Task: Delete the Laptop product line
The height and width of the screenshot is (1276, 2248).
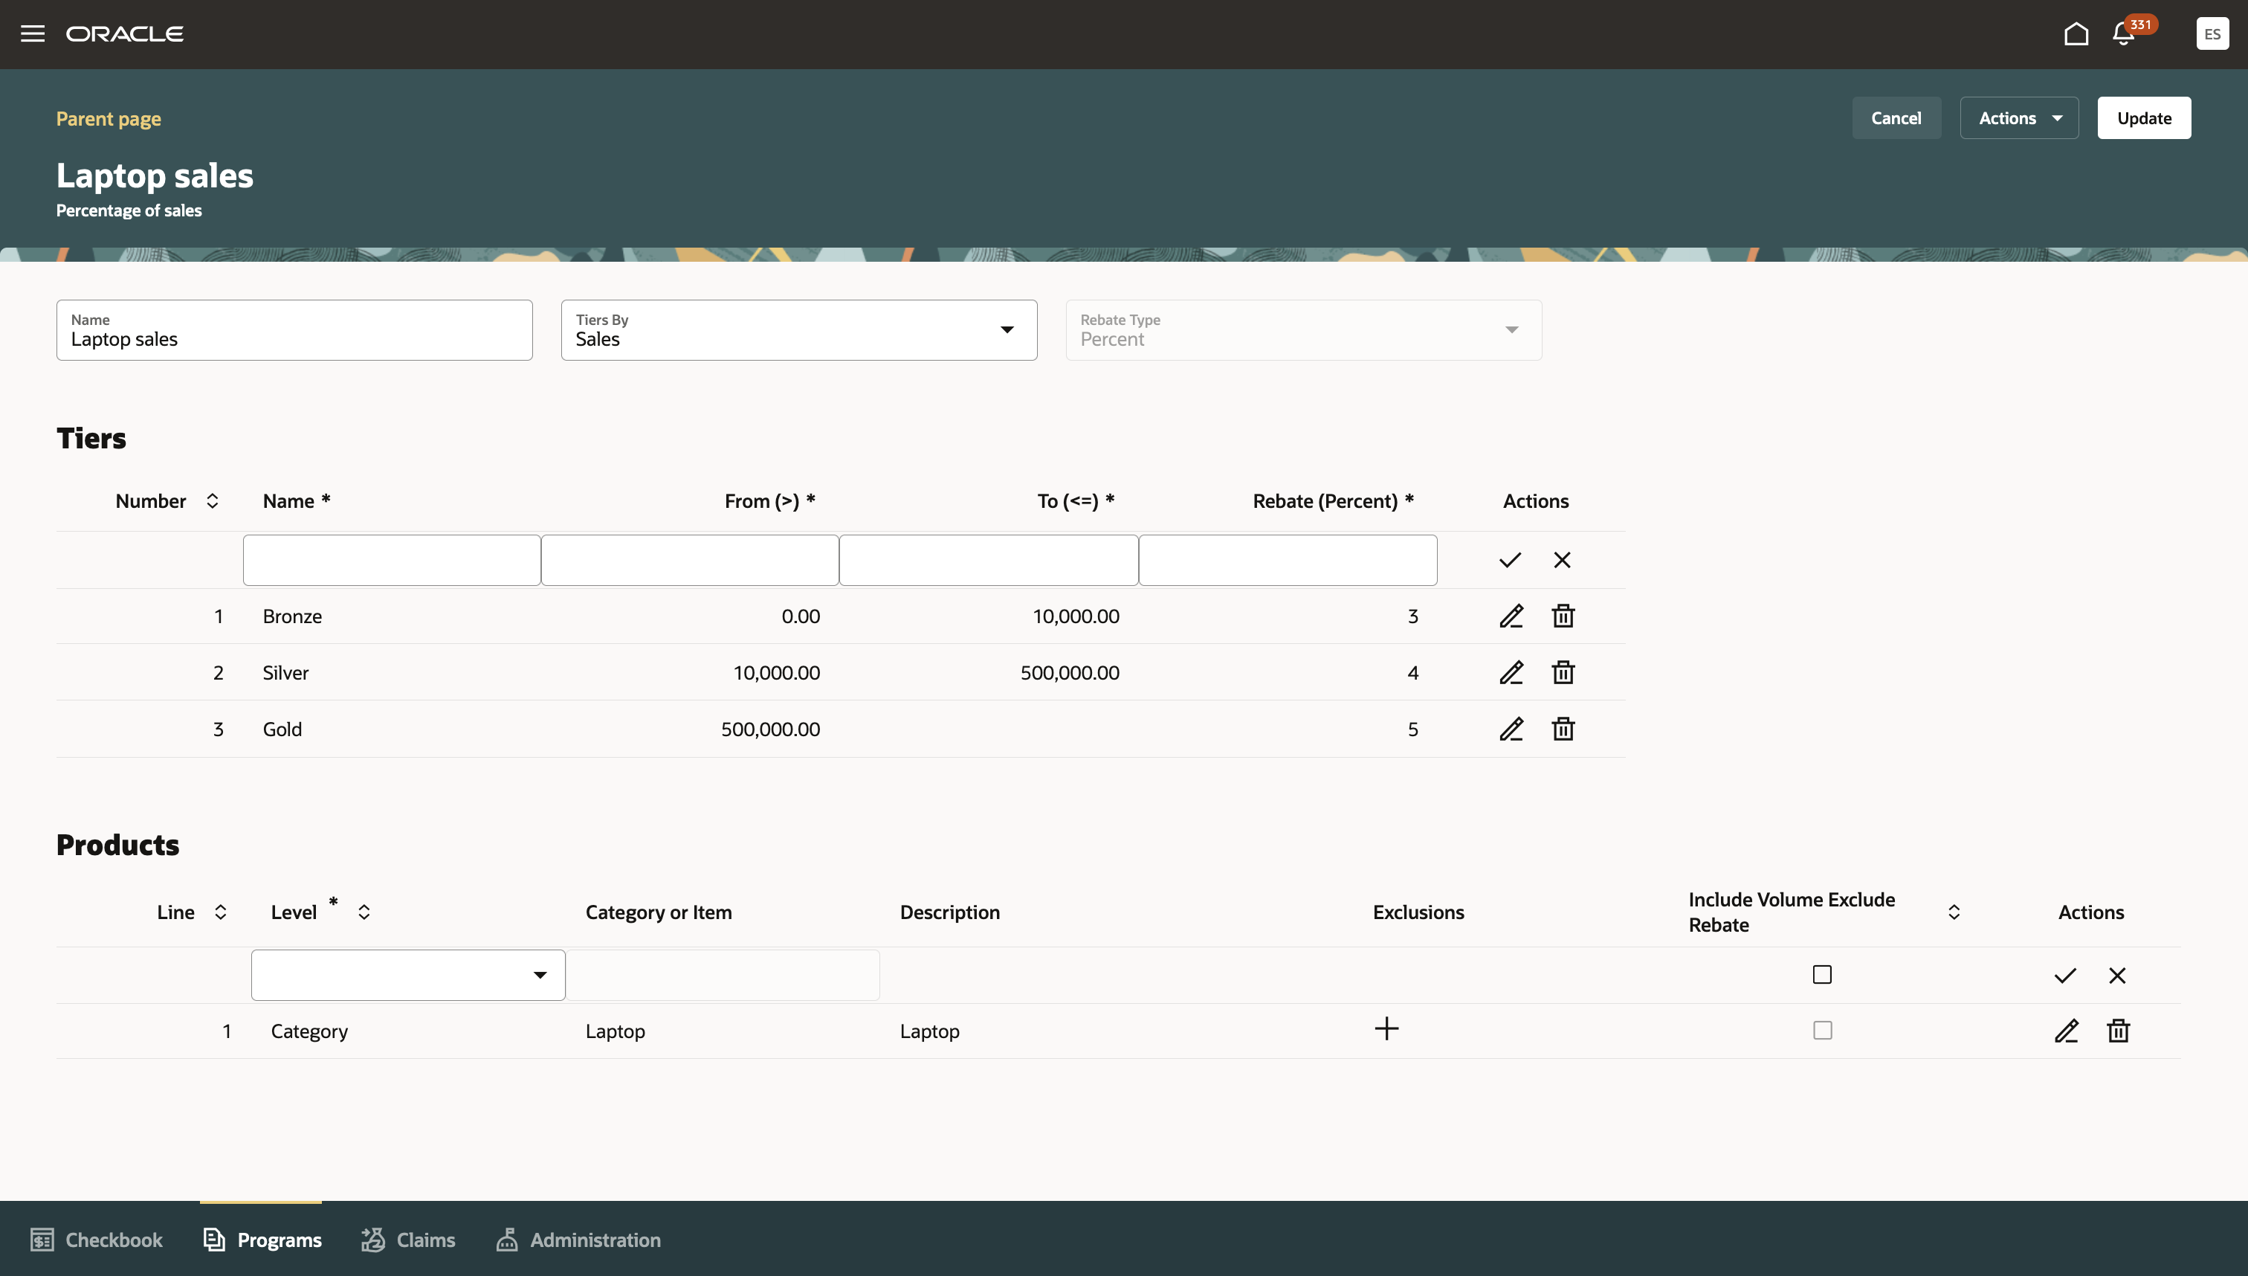Action: (x=2117, y=1031)
